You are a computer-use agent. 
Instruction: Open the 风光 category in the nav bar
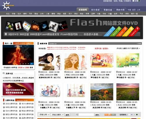coord(8,14)
